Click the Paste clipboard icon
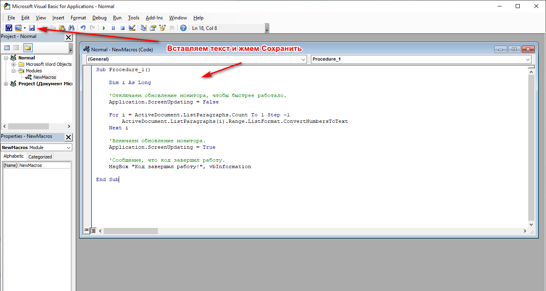The width and height of the screenshot is (546, 291). click(62, 28)
